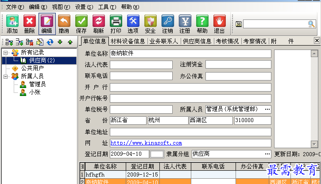The height and width of the screenshot is (184, 321).
Task: Click the toolbar search input box
Action: pyautogui.click(x=275, y=24)
